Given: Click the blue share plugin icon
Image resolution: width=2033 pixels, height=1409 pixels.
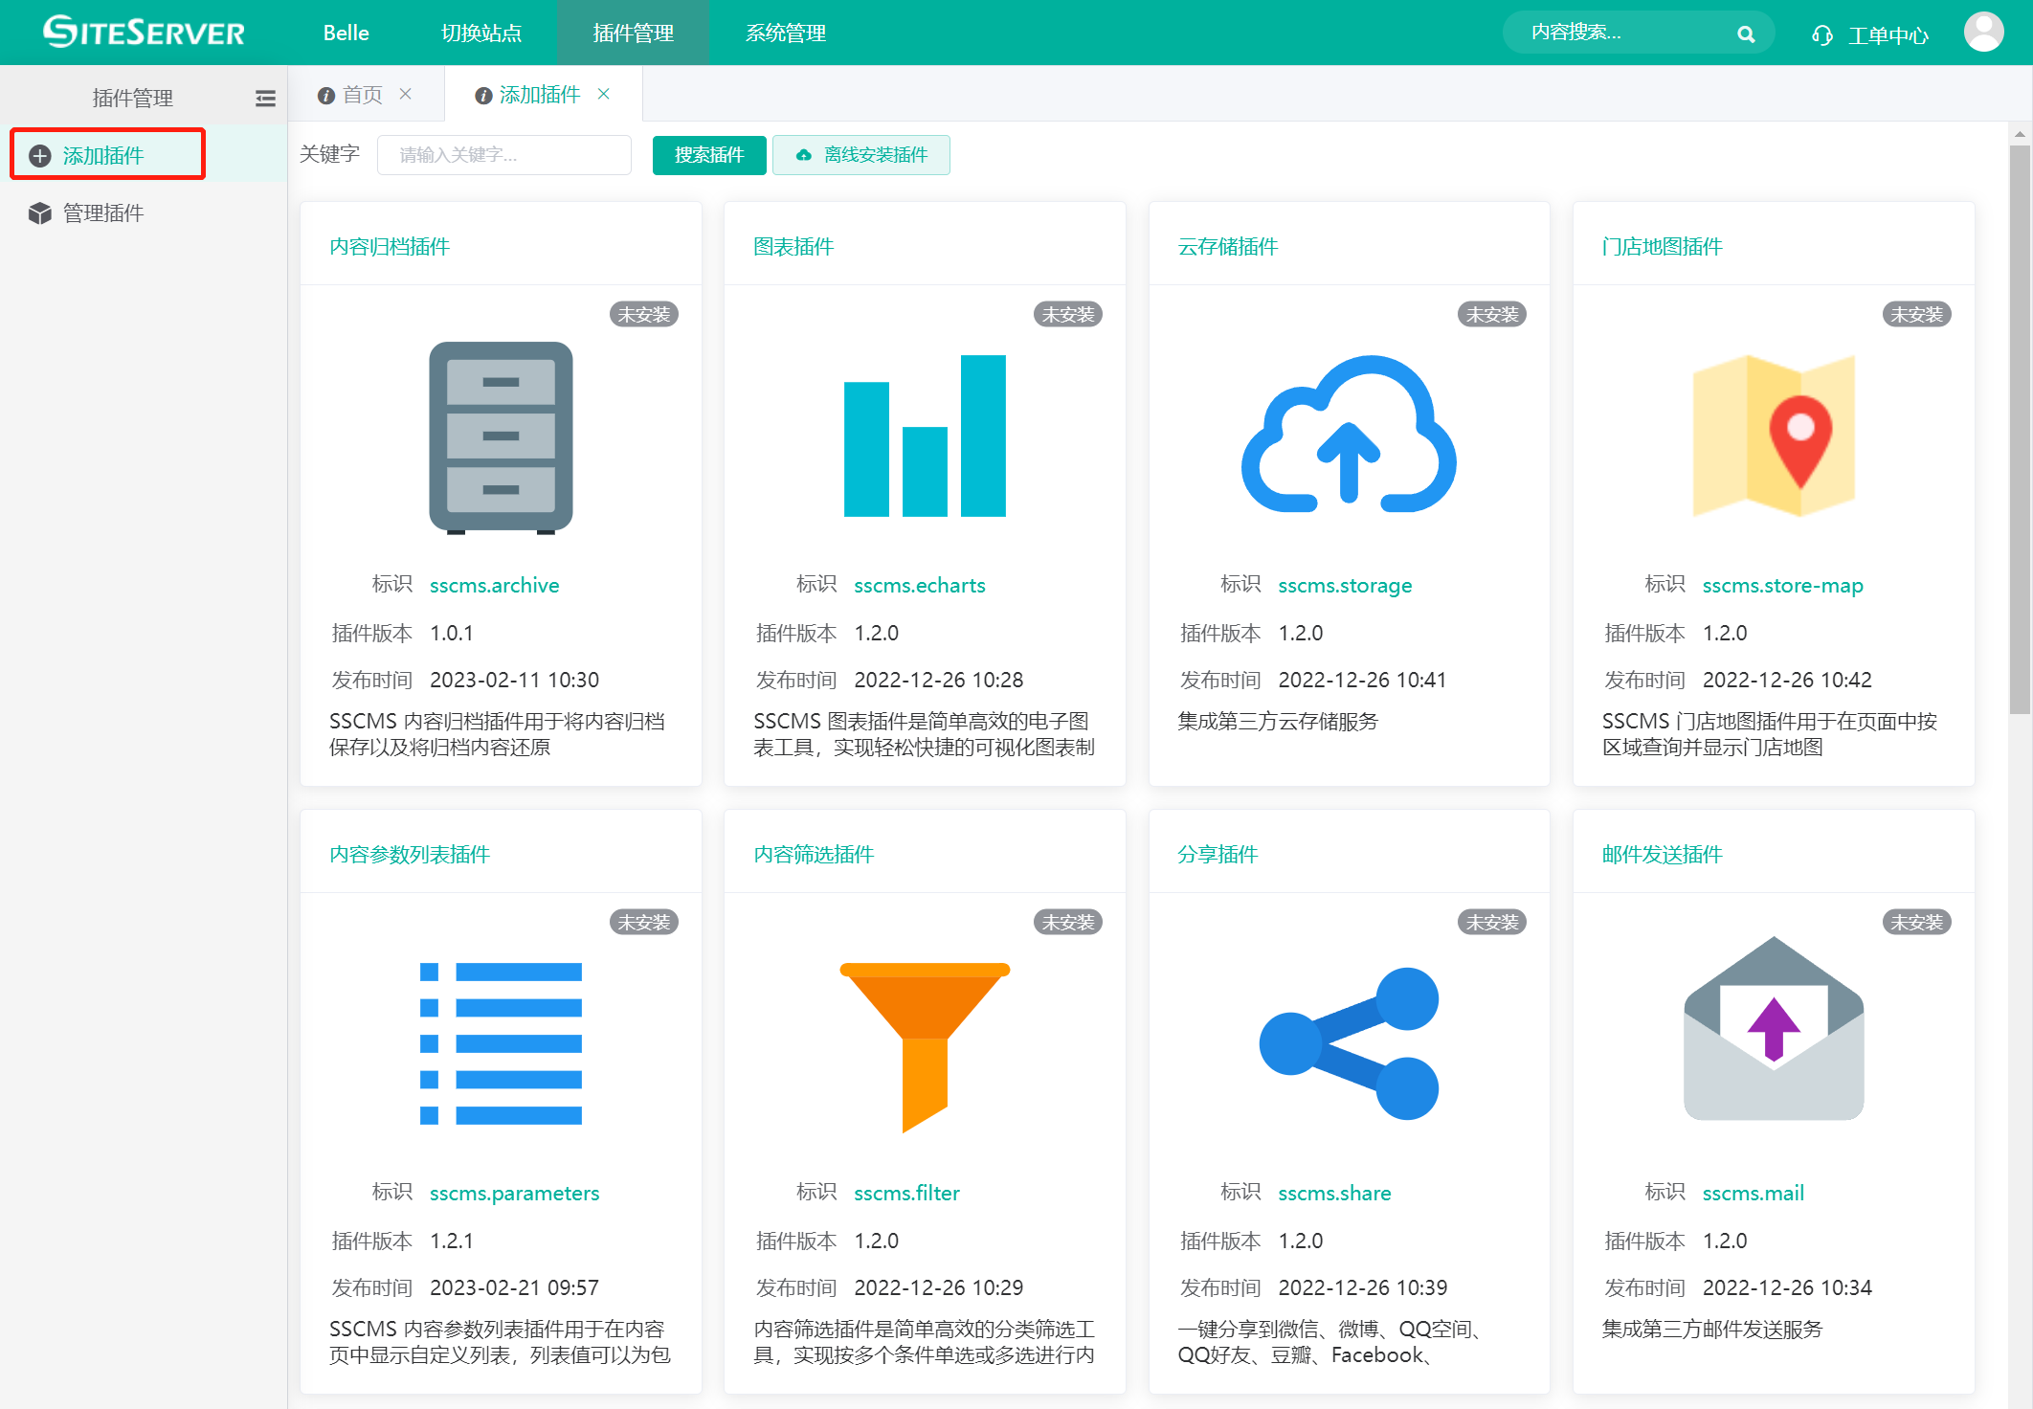Looking at the screenshot, I should click(x=1349, y=1043).
